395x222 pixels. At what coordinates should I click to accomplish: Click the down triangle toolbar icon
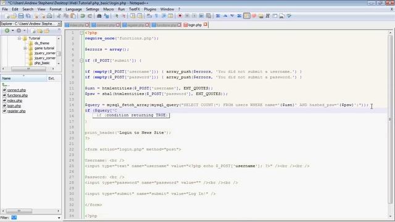232,16
